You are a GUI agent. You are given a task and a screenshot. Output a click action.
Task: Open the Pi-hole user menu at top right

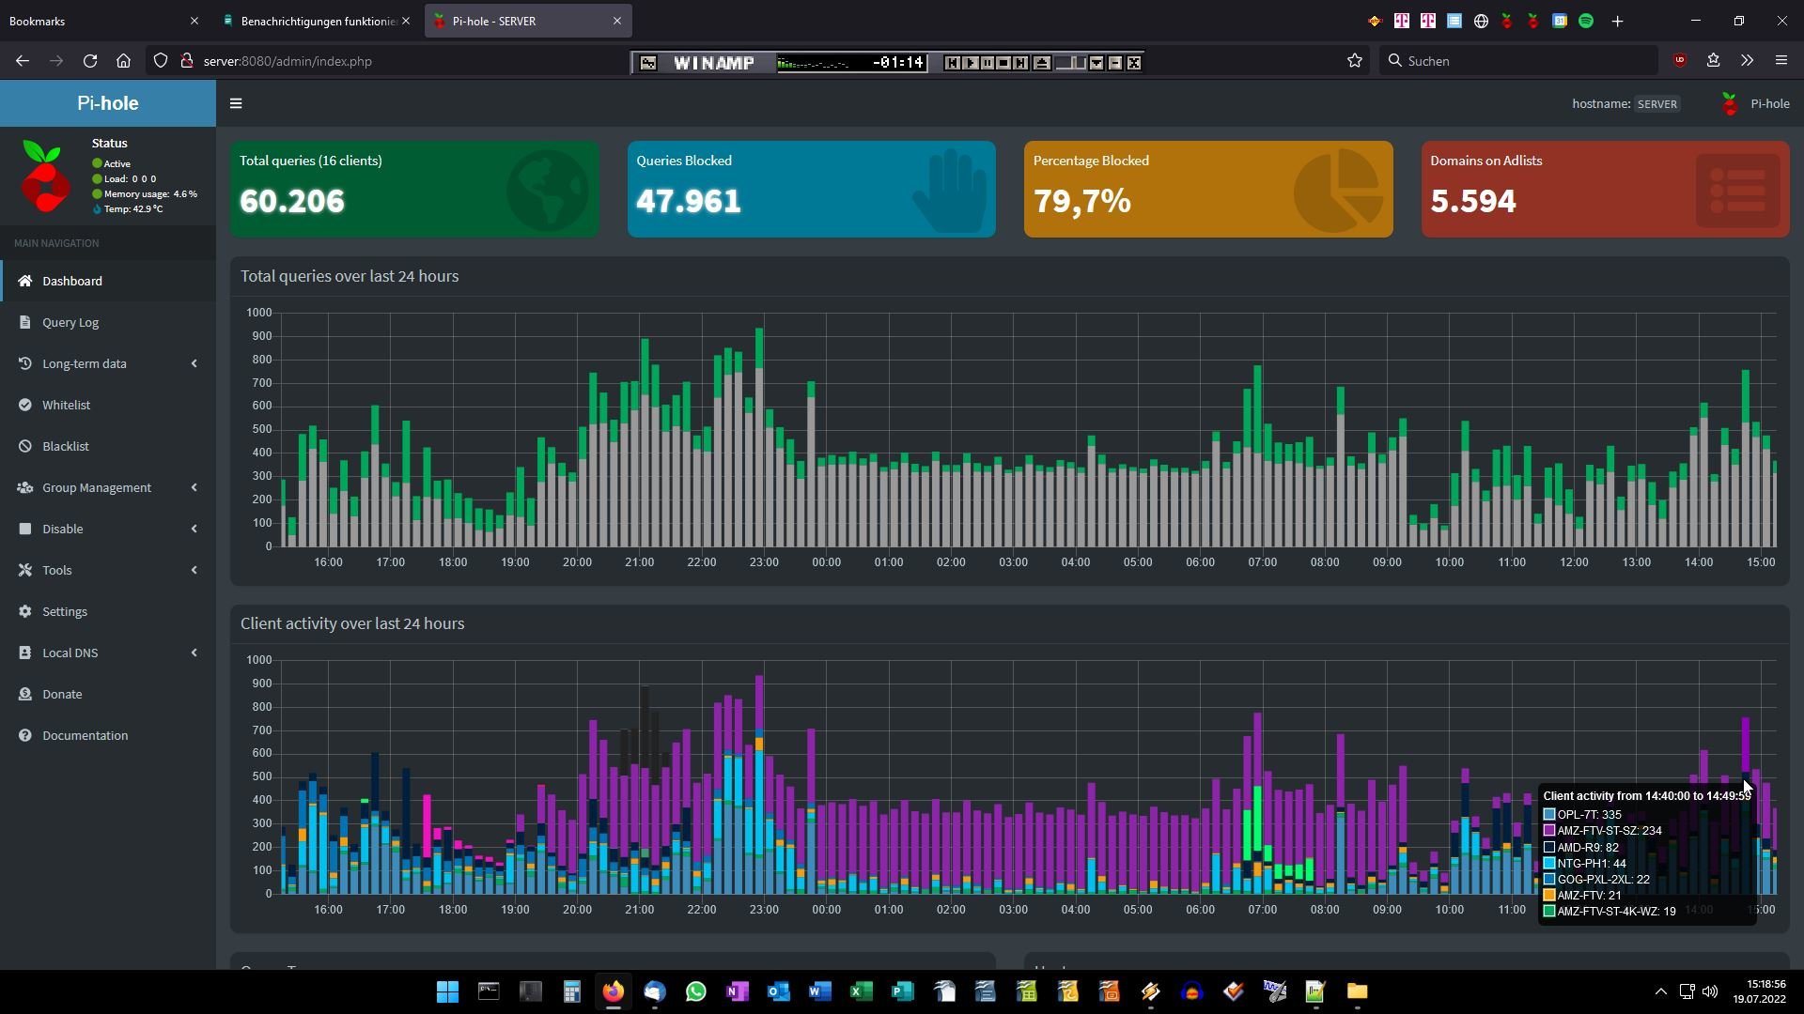(1755, 103)
